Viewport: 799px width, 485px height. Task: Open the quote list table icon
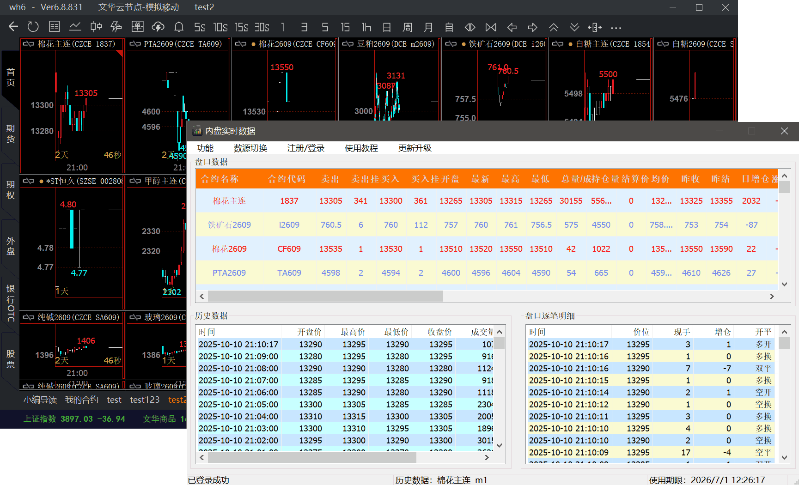click(55, 27)
